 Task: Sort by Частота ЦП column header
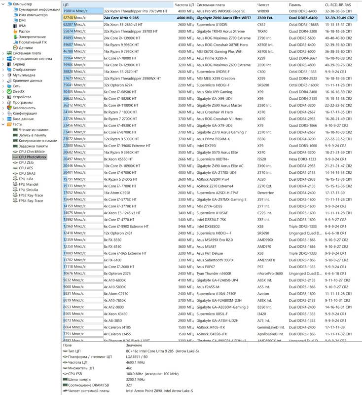click(184, 4)
